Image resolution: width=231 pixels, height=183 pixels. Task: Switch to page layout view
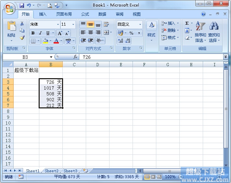tap(153, 177)
